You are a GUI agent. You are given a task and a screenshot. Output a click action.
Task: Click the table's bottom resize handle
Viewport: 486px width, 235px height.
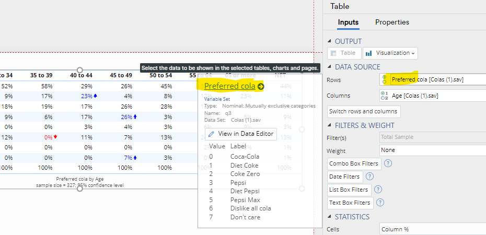click(80, 189)
